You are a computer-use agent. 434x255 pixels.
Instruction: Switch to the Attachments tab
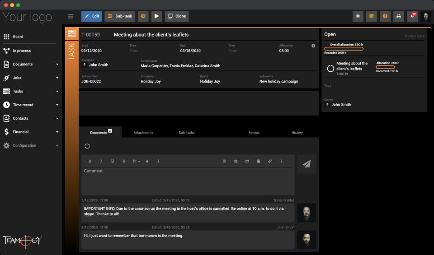[143, 133]
